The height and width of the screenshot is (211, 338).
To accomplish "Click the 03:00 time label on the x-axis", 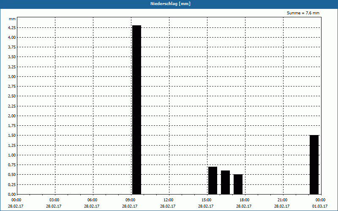I will (x=54, y=200).
